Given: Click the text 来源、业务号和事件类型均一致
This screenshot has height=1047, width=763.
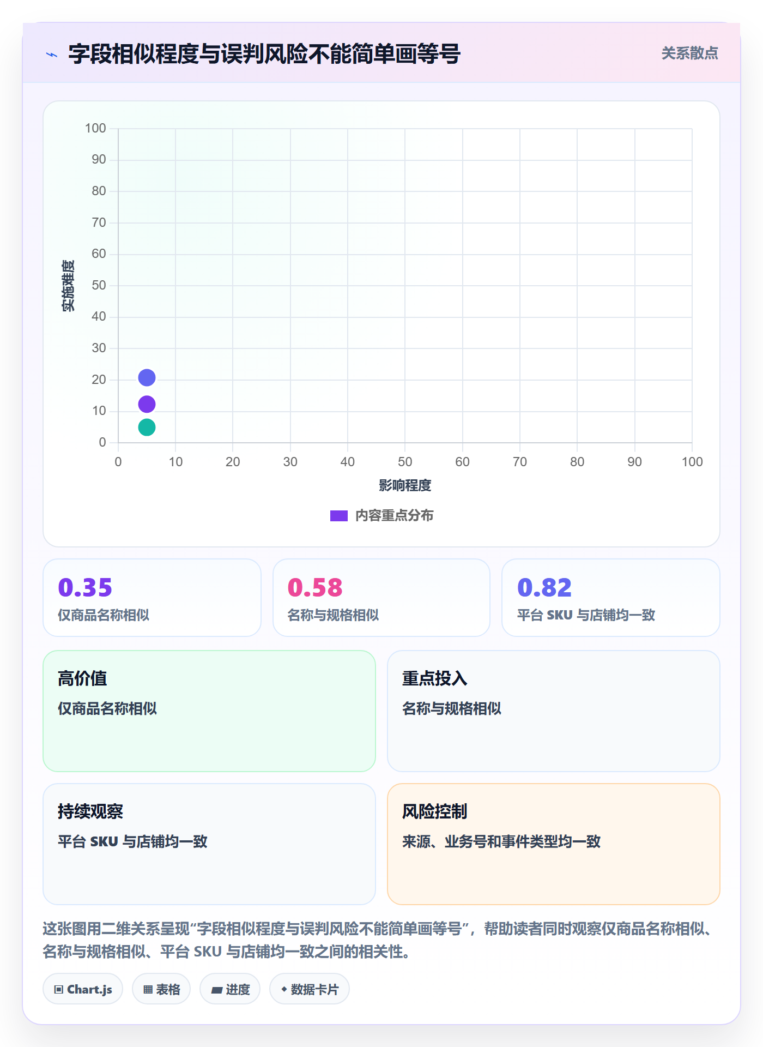Looking at the screenshot, I should click(x=501, y=841).
